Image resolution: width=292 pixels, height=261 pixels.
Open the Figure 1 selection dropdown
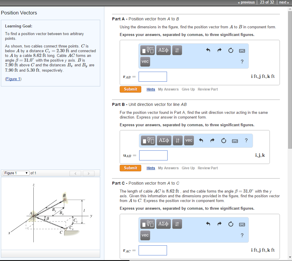(16, 173)
